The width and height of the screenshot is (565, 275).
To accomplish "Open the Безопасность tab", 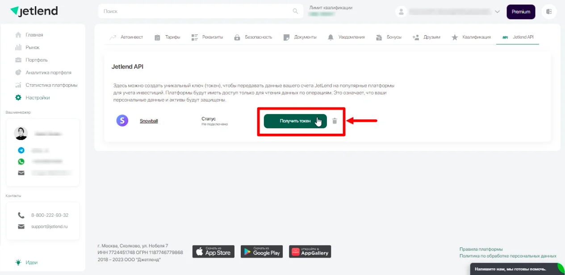I will [x=253, y=37].
